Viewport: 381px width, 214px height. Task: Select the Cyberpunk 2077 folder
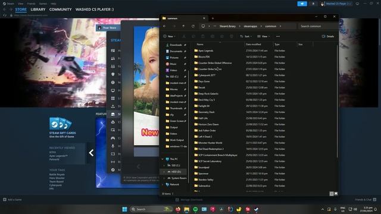click(207, 75)
